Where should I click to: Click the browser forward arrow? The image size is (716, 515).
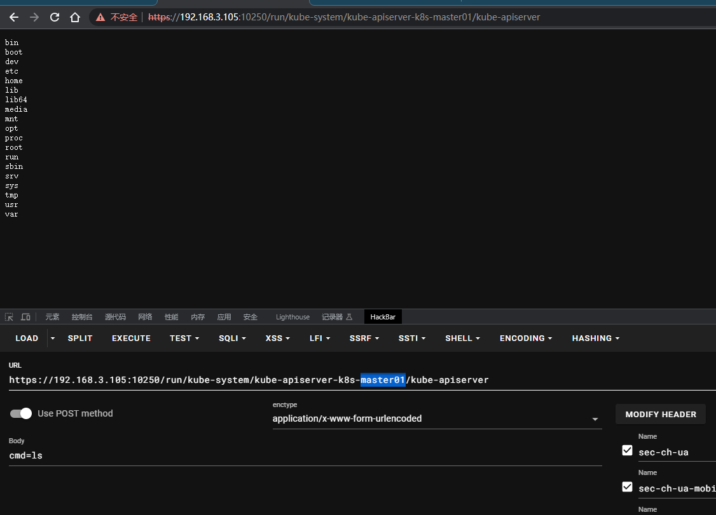[34, 17]
